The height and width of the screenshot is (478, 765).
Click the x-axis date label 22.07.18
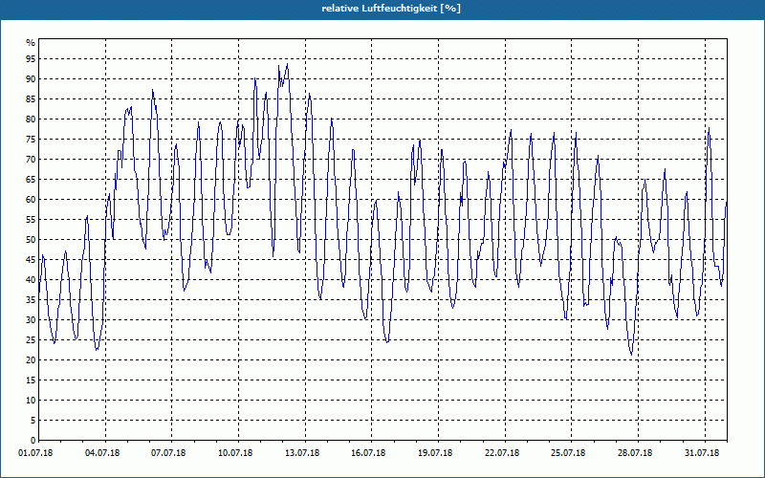(502, 453)
